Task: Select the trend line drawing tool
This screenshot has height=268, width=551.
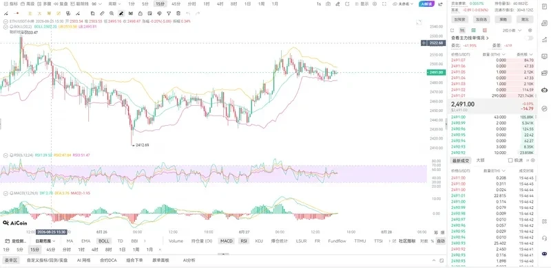Action: click(6, 13)
